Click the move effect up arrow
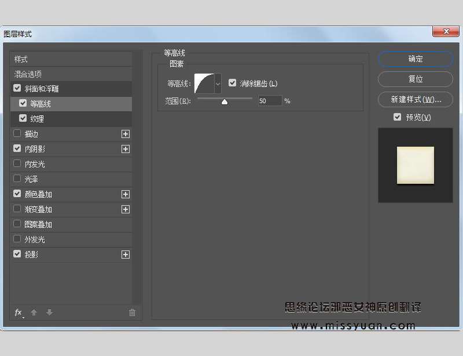 coord(34,313)
